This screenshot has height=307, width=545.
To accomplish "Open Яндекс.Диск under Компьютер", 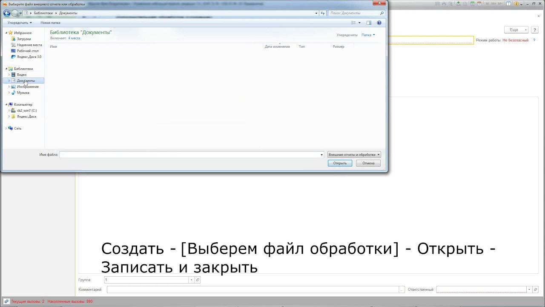I will (x=26, y=116).
